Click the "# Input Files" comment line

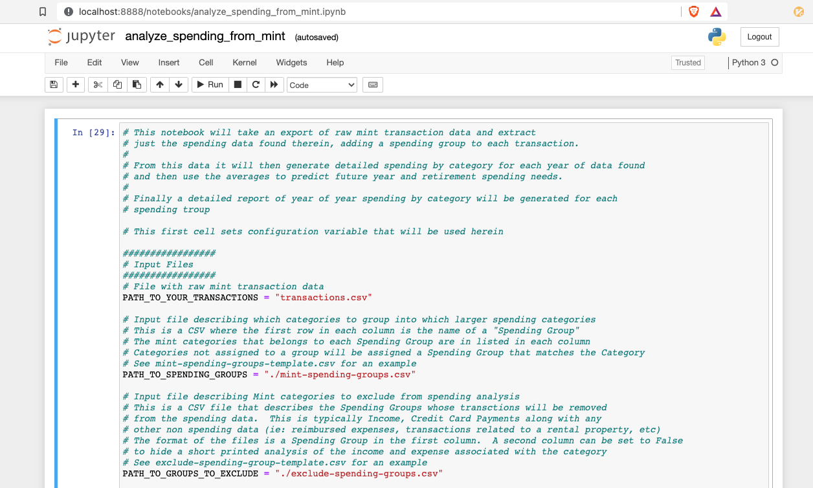(158, 265)
